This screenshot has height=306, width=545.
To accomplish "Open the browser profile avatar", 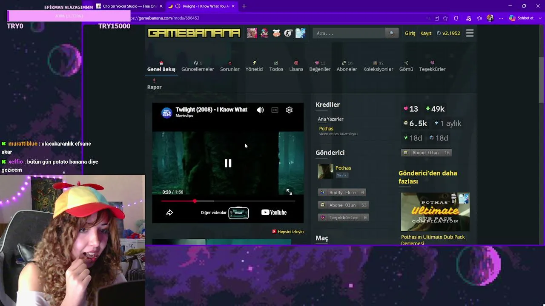I will point(490,18).
